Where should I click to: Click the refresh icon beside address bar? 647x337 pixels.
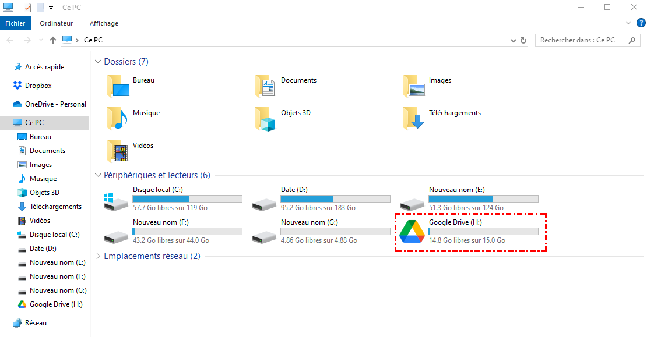pos(523,40)
